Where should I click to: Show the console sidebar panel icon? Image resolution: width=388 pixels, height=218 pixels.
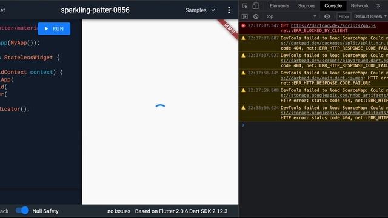click(x=245, y=16)
